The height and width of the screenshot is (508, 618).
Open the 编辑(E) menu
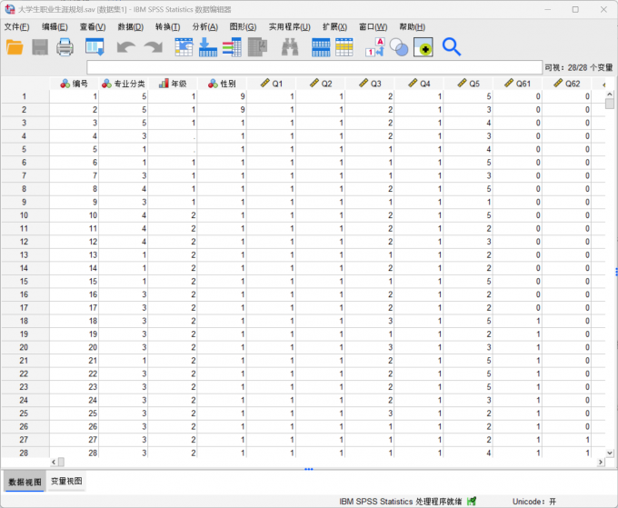click(55, 26)
